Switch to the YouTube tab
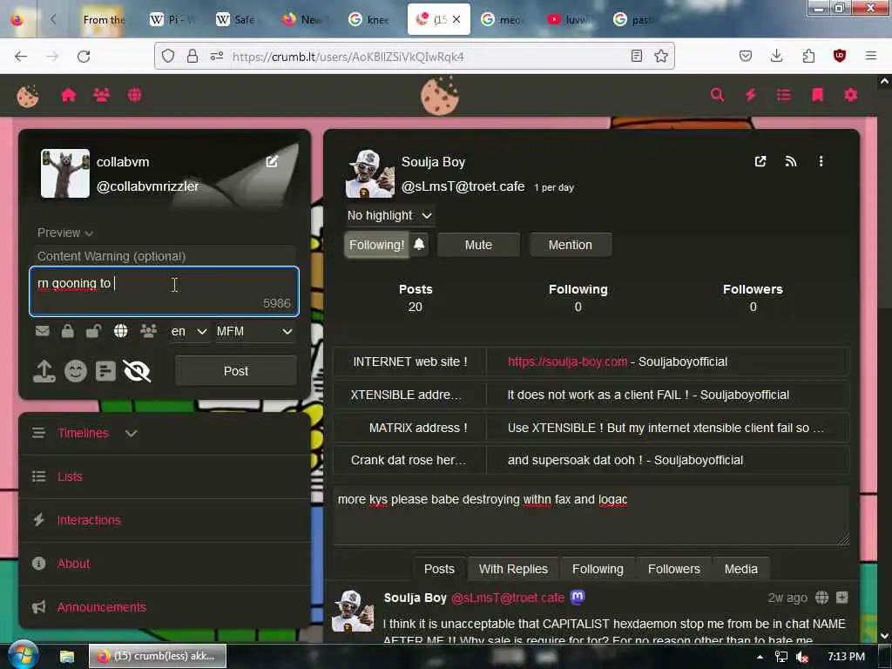892x669 pixels. (x=570, y=19)
